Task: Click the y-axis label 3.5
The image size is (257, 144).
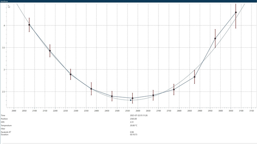Action: [3, 48]
